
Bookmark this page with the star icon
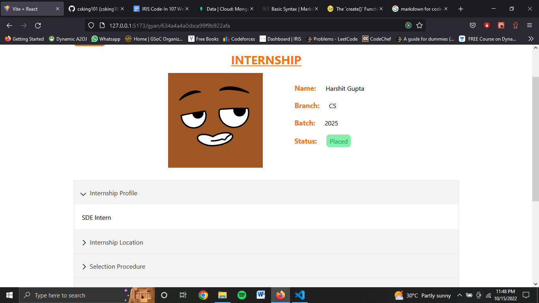(x=419, y=25)
